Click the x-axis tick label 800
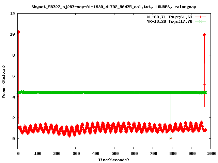This screenshot has width=218, height=163. [173, 153]
